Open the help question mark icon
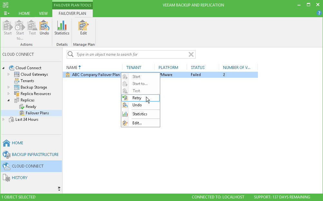 click(319, 13)
